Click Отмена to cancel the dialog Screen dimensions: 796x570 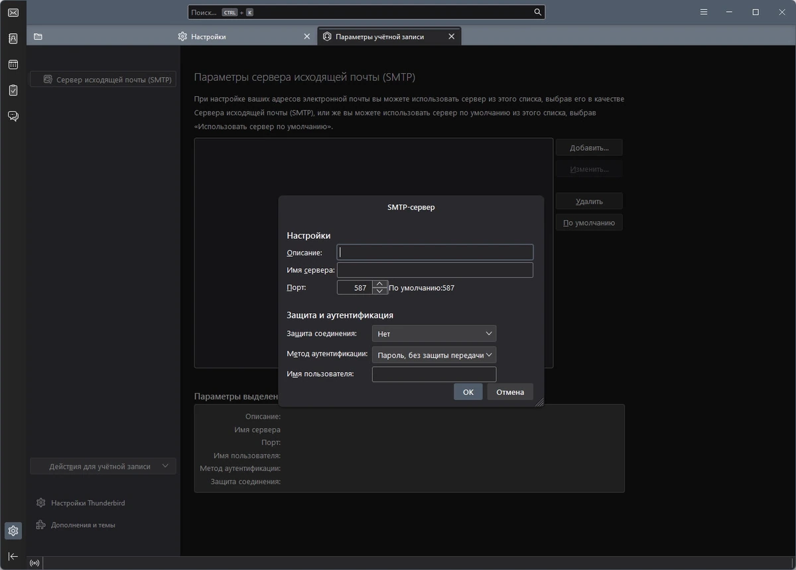510,392
